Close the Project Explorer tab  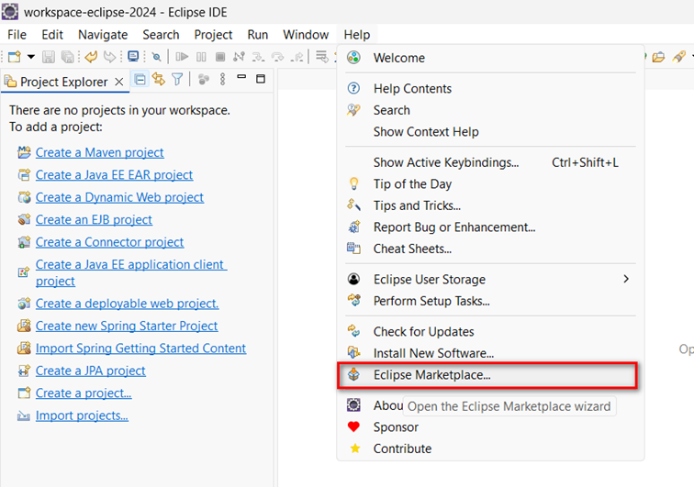click(118, 82)
